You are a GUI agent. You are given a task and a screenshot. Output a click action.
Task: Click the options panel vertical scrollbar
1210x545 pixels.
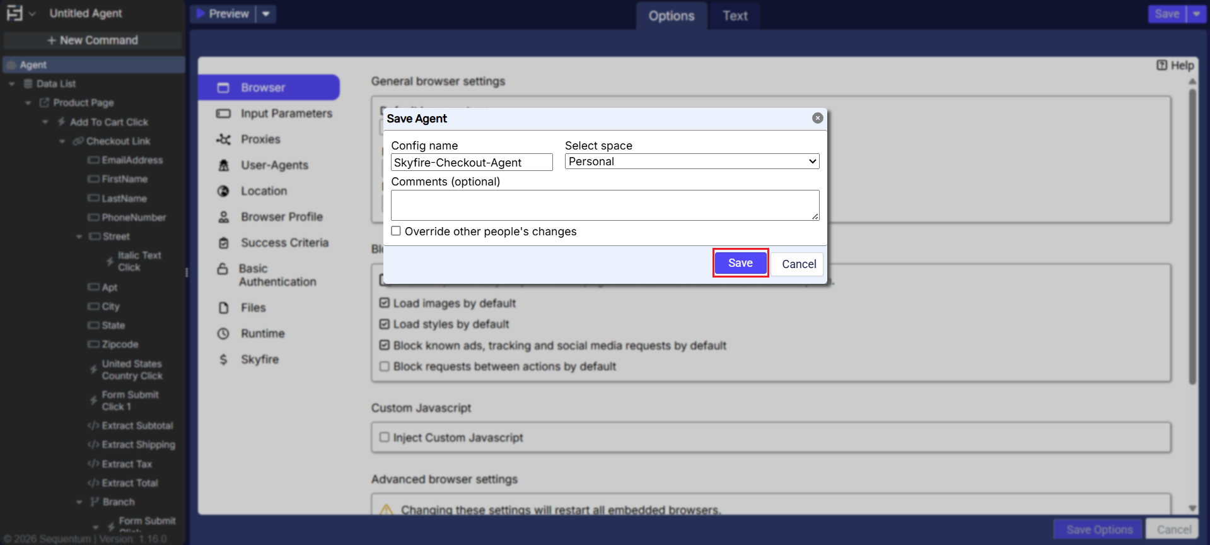(1192, 237)
